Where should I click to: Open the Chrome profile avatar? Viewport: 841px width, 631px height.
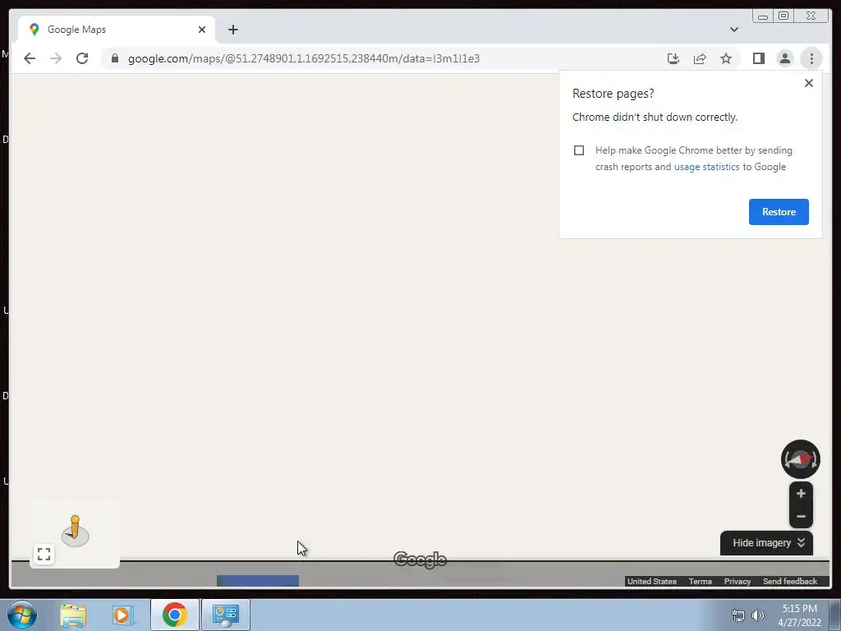784,58
